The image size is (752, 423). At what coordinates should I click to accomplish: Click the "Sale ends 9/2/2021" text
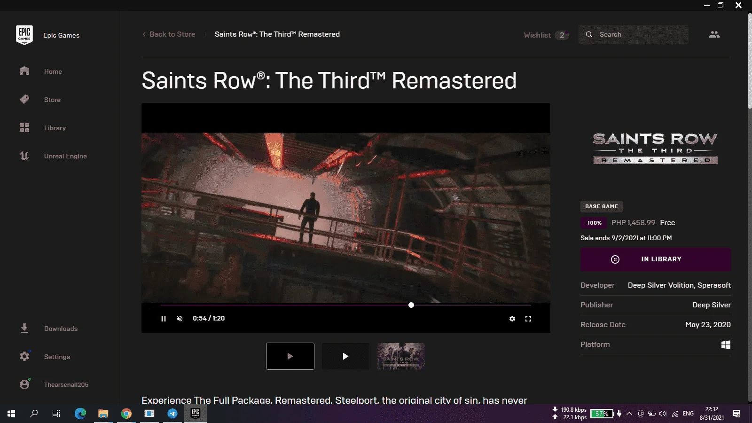(x=626, y=238)
